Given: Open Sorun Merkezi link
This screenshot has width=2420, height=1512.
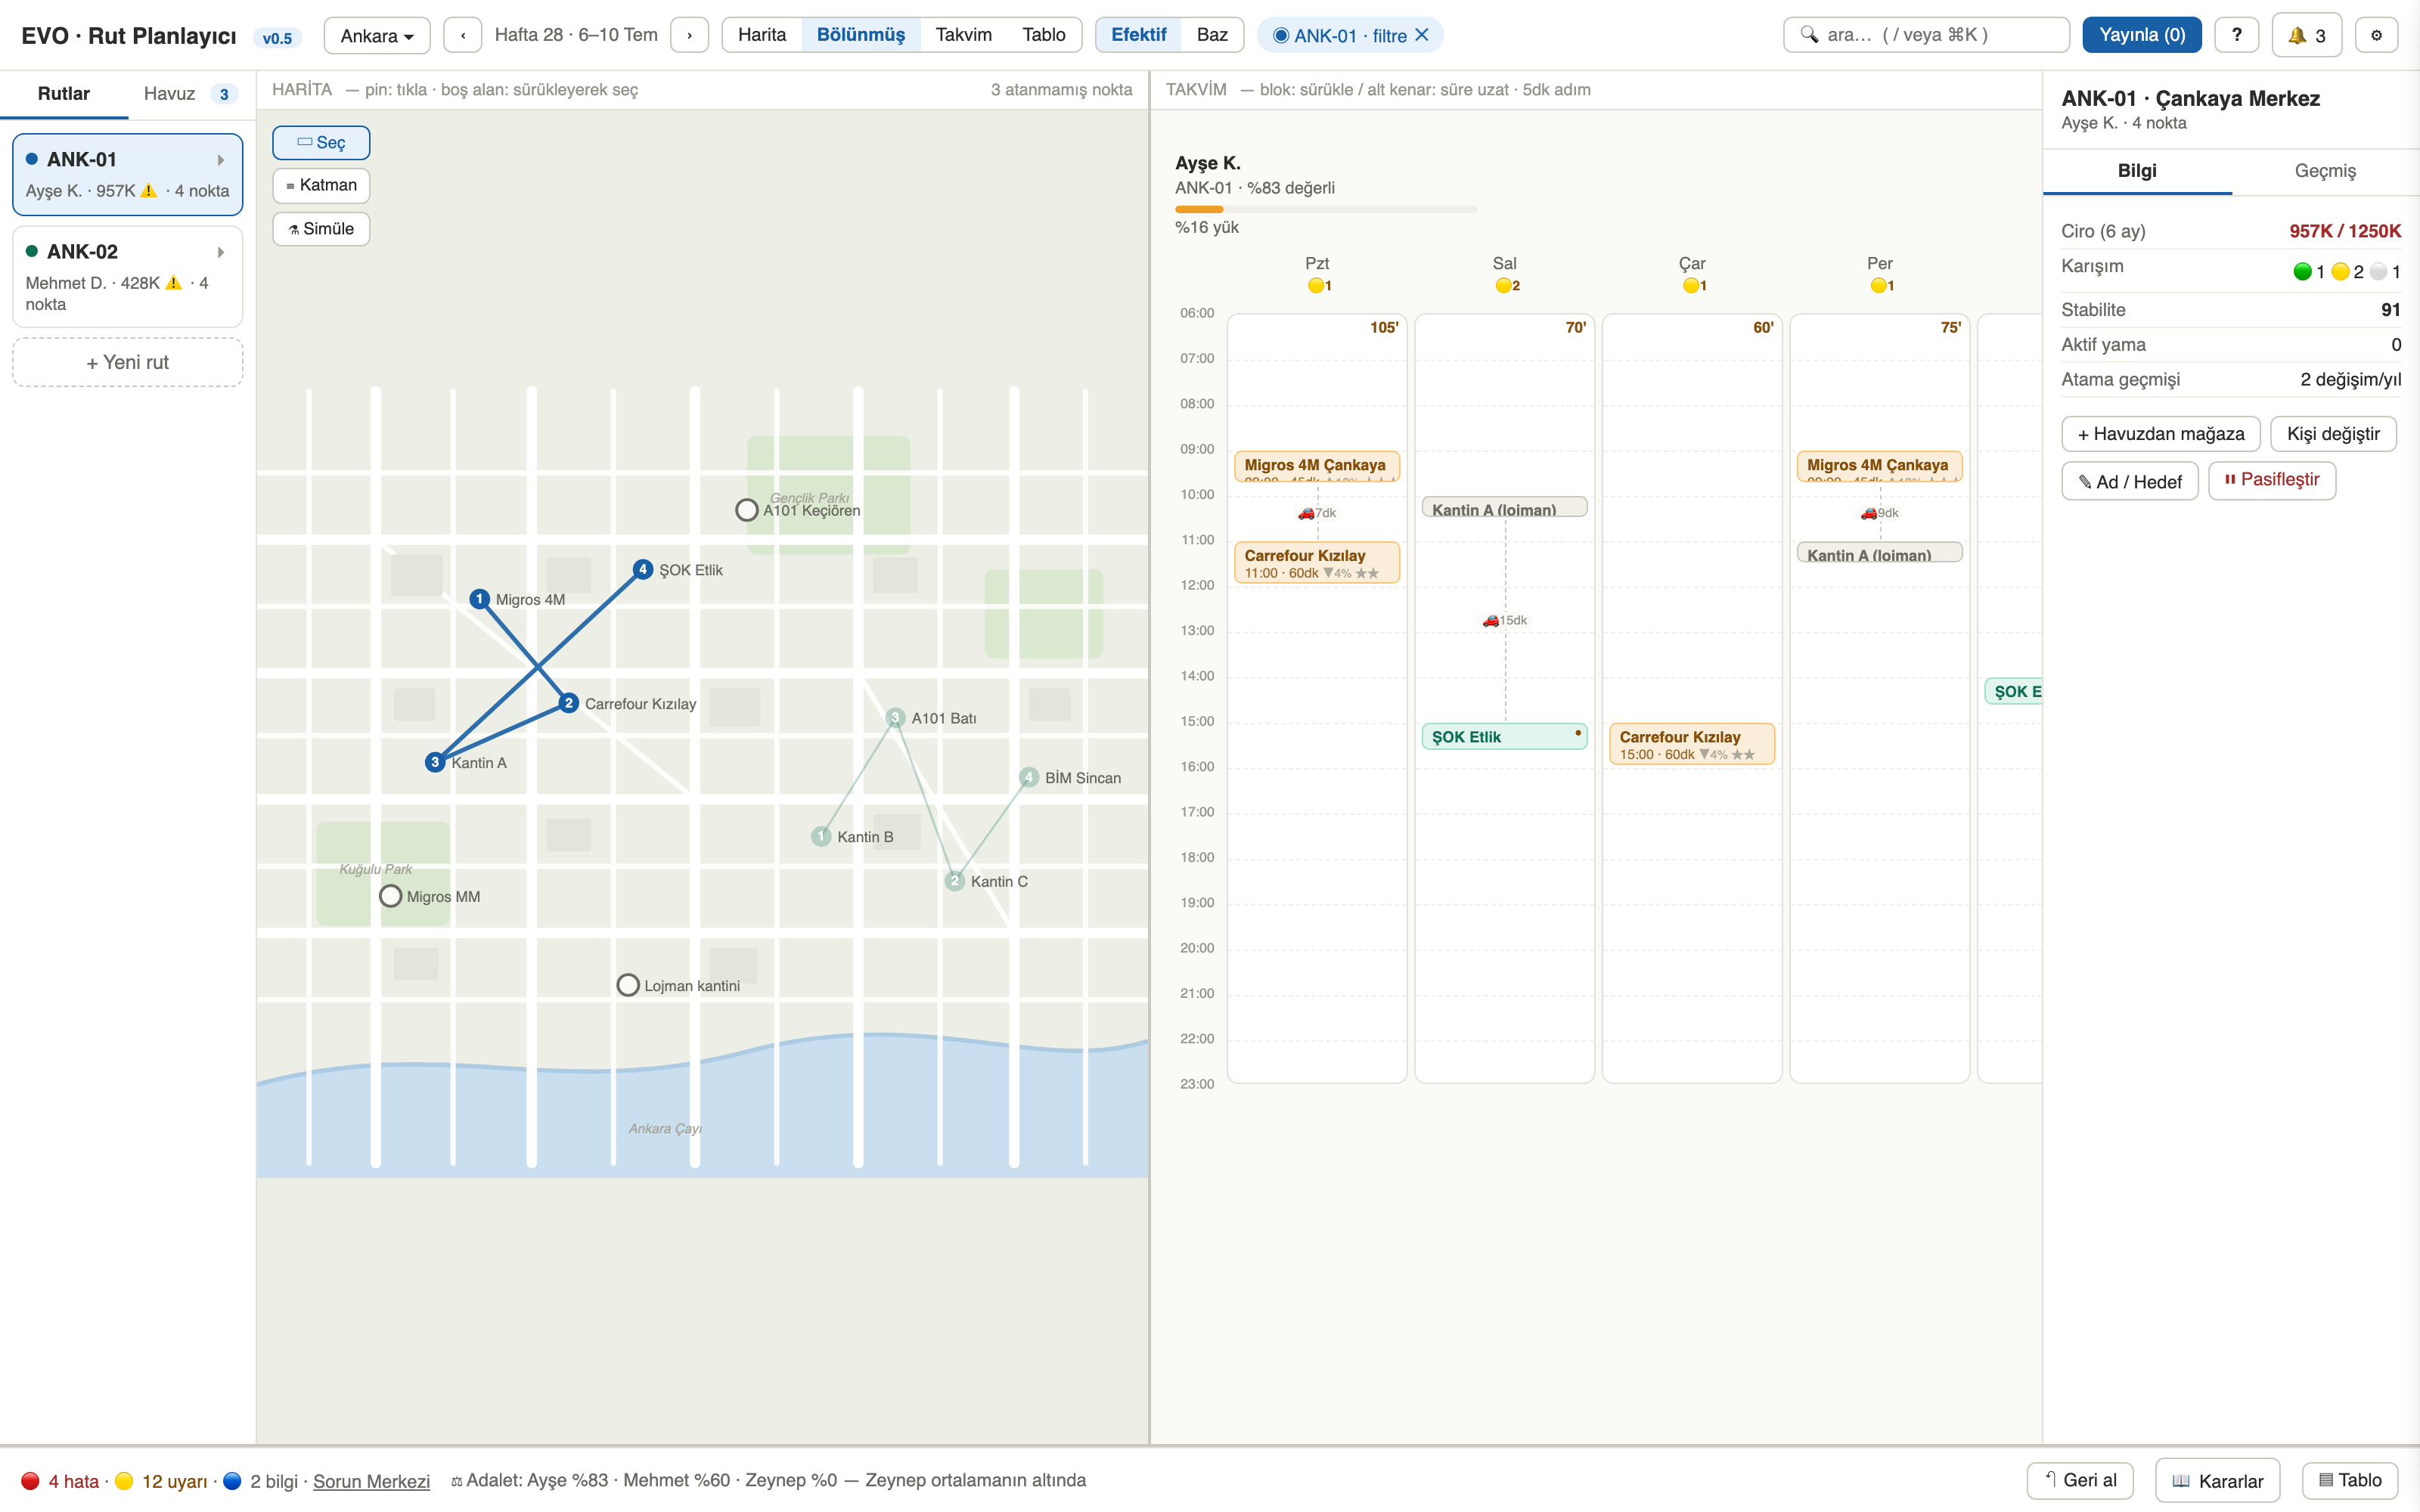Looking at the screenshot, I should click(371, 1481).
